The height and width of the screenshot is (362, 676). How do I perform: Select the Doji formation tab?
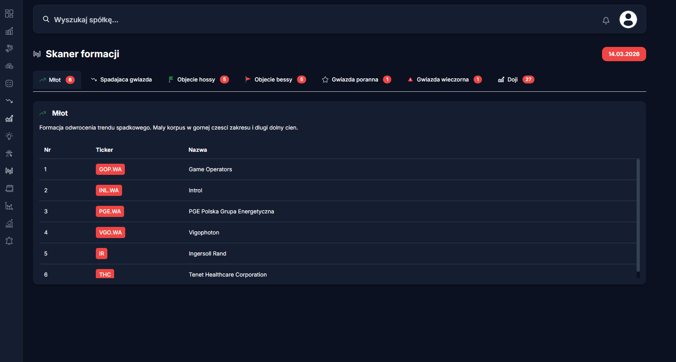click(x=515, y=79)
